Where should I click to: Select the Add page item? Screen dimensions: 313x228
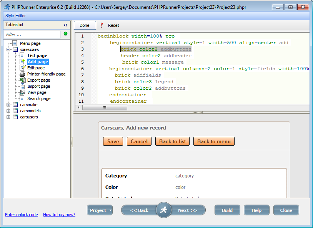pyautogui.click(x=38, y=62)
